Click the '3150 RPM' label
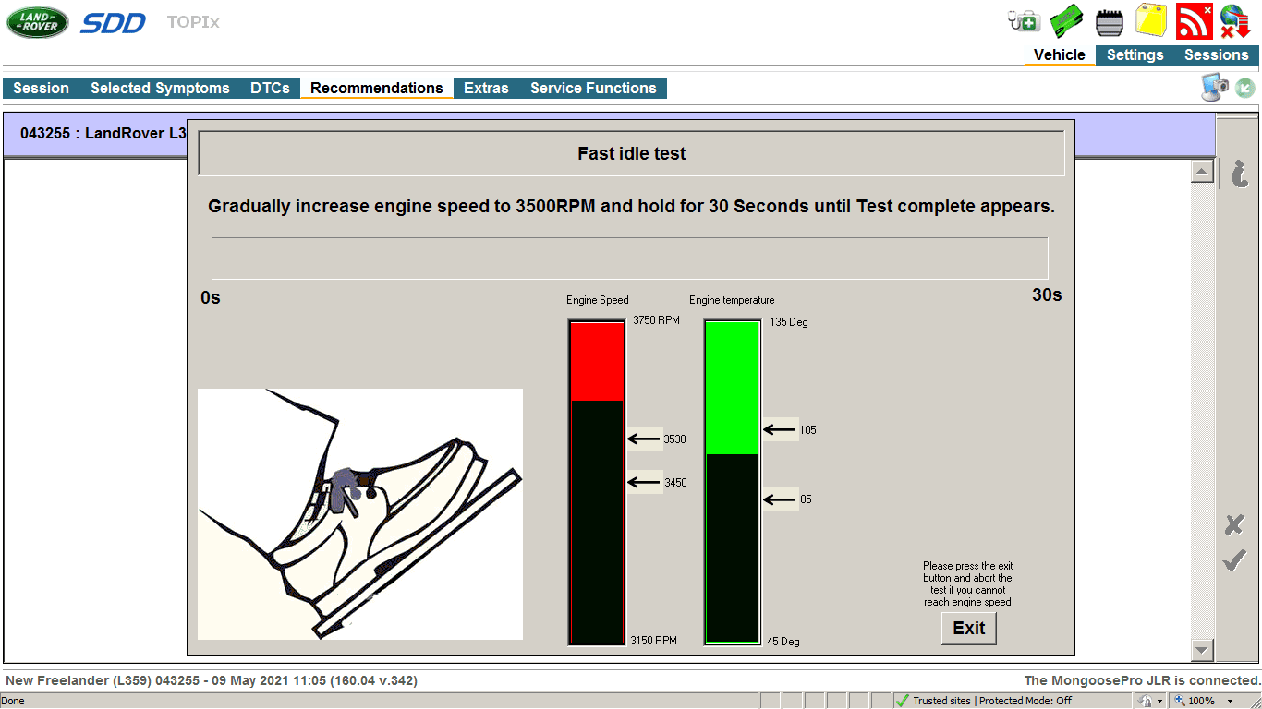This screenshot has height=709, width=1262. (x=653, y=641)
